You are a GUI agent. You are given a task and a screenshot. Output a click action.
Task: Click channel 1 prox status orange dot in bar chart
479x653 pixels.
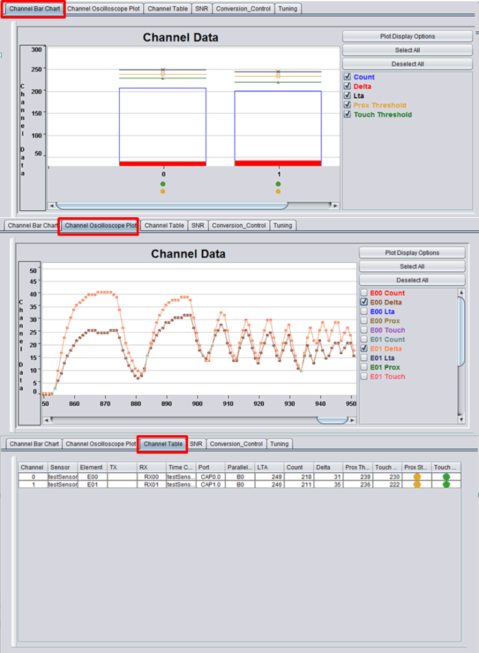(x=278, y=192)
